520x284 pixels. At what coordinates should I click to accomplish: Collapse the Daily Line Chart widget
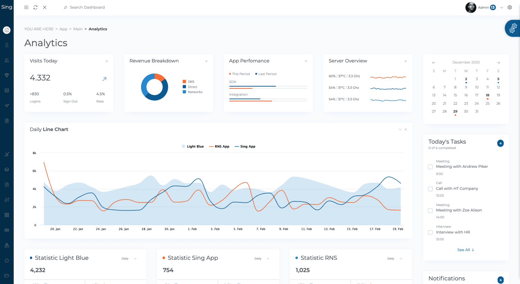400,130
